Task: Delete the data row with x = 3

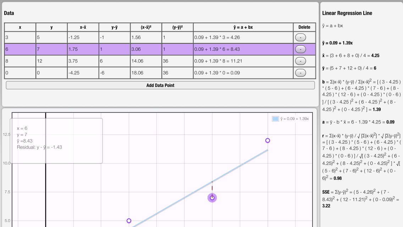Action: [300, 38]
